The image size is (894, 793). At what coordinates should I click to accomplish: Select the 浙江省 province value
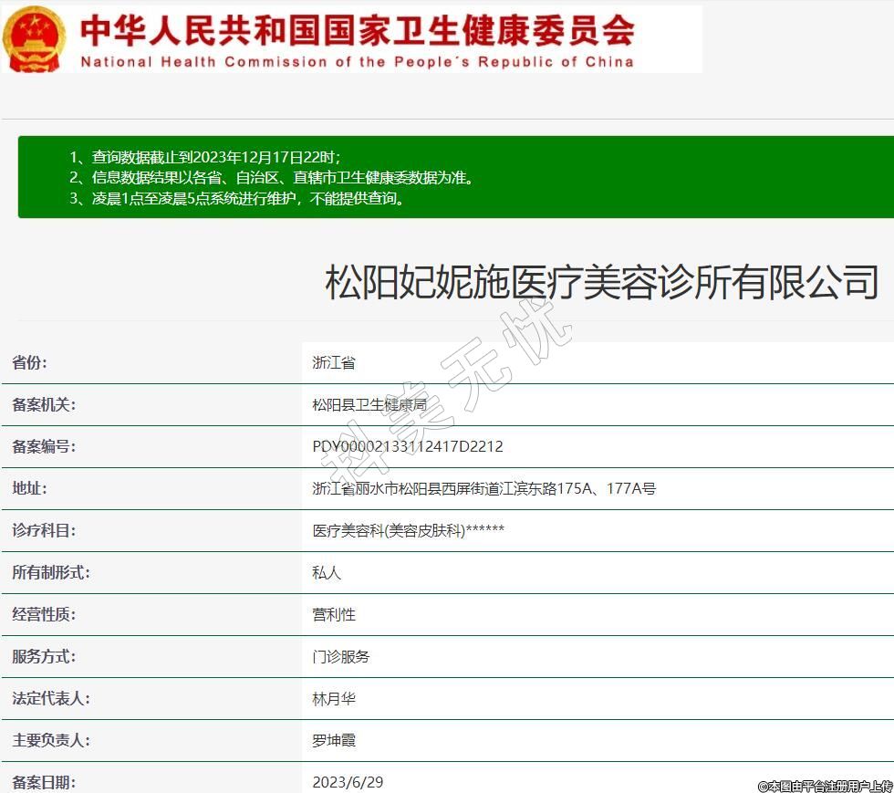tap(334, 363)
